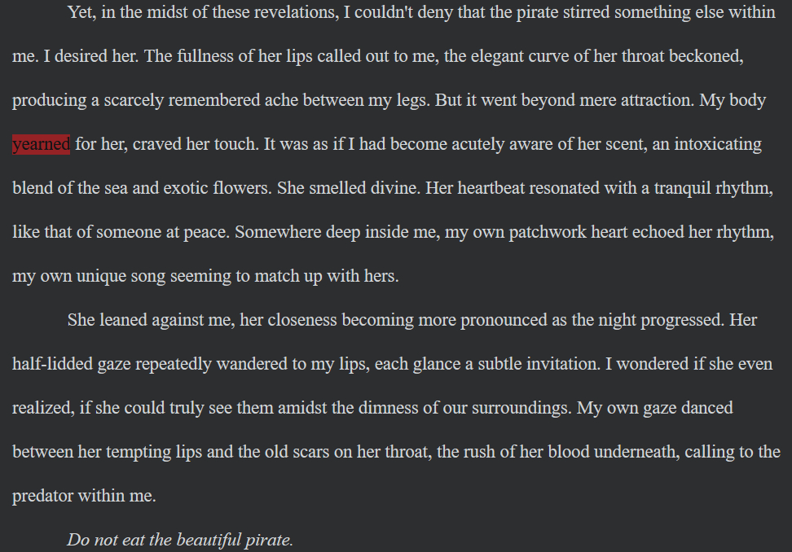The height and width of the screenshot is (552, 792).
Task: Place cursor on the word "predator"
Action: 42,496
